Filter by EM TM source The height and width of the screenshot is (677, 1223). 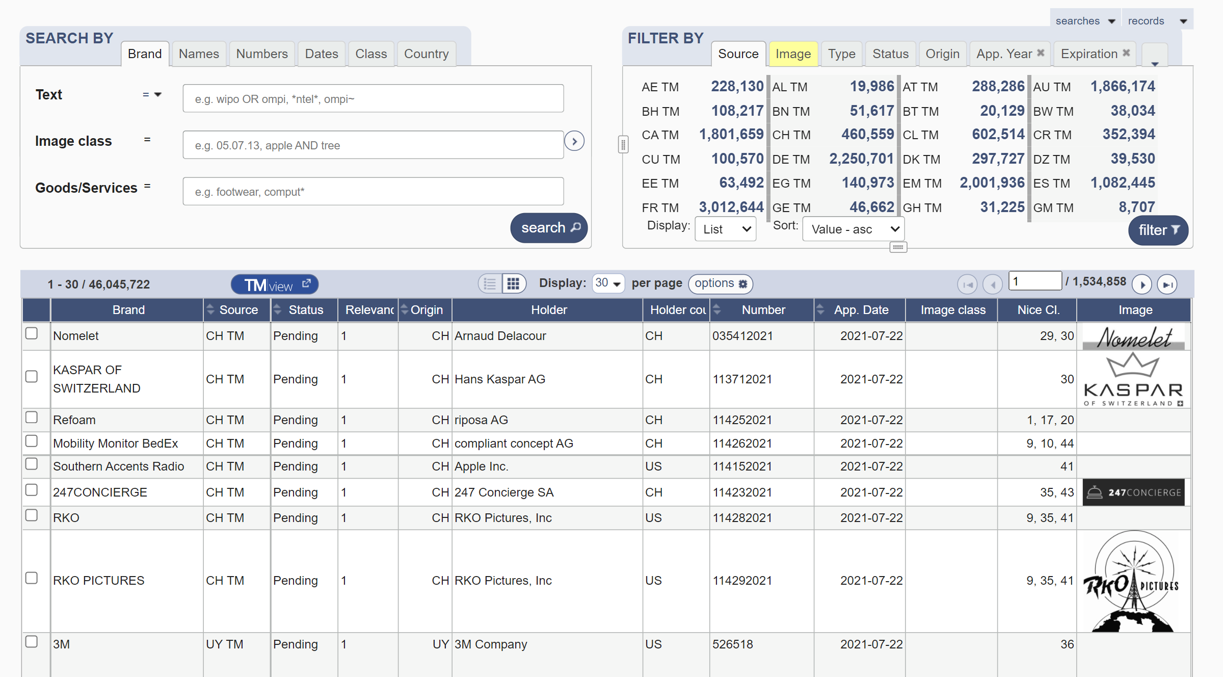[x=964, y=183]
